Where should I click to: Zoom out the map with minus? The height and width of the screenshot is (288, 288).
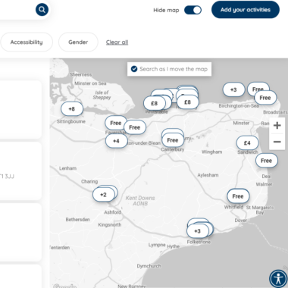(277, 142)
